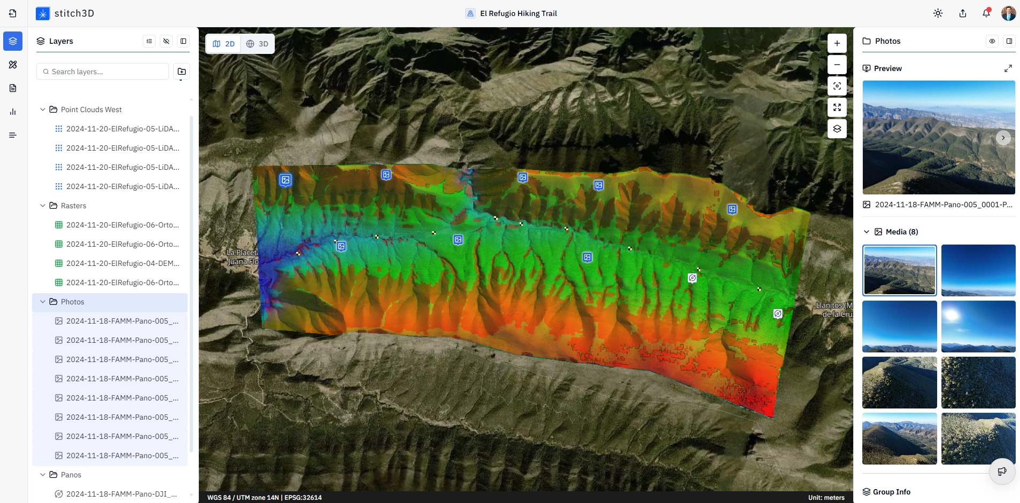
Task: Open the notifications bell
Action: 986,13
